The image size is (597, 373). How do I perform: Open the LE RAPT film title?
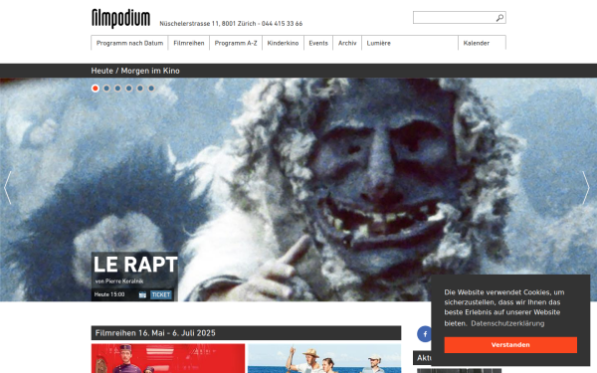pos(135,265)
